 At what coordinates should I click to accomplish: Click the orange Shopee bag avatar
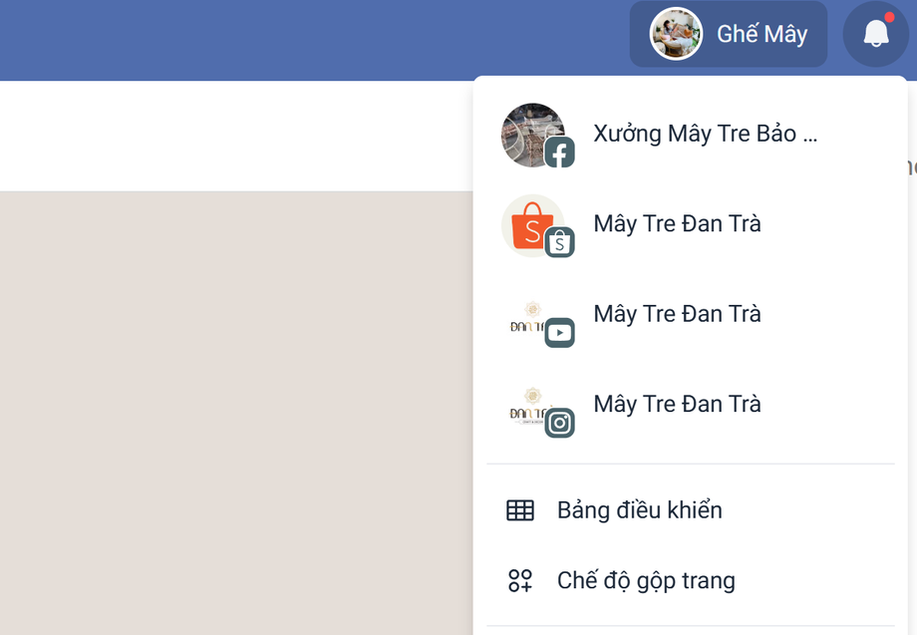pos(529,222)
